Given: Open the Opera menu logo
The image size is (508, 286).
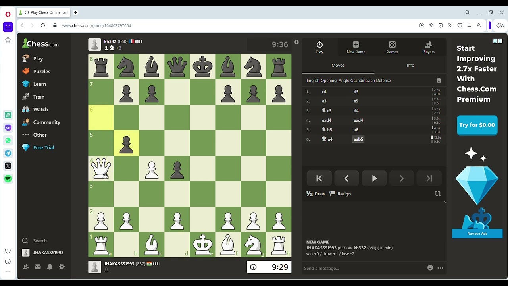Looking at the screenshot, I should coord(8,14).
